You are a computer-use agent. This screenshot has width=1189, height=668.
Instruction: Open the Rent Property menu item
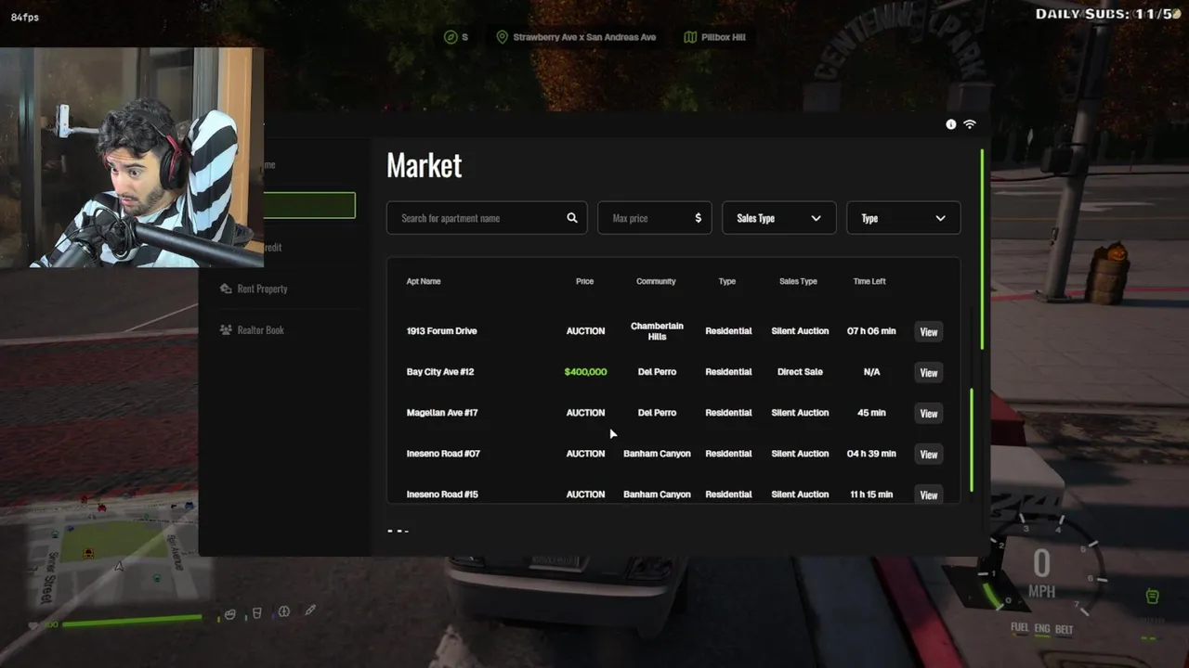[x=254, y=289]
